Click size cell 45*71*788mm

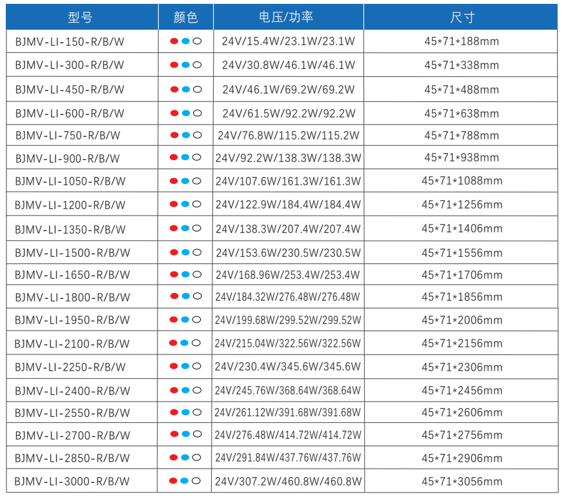pyautogui.click(x=462, y=136)
